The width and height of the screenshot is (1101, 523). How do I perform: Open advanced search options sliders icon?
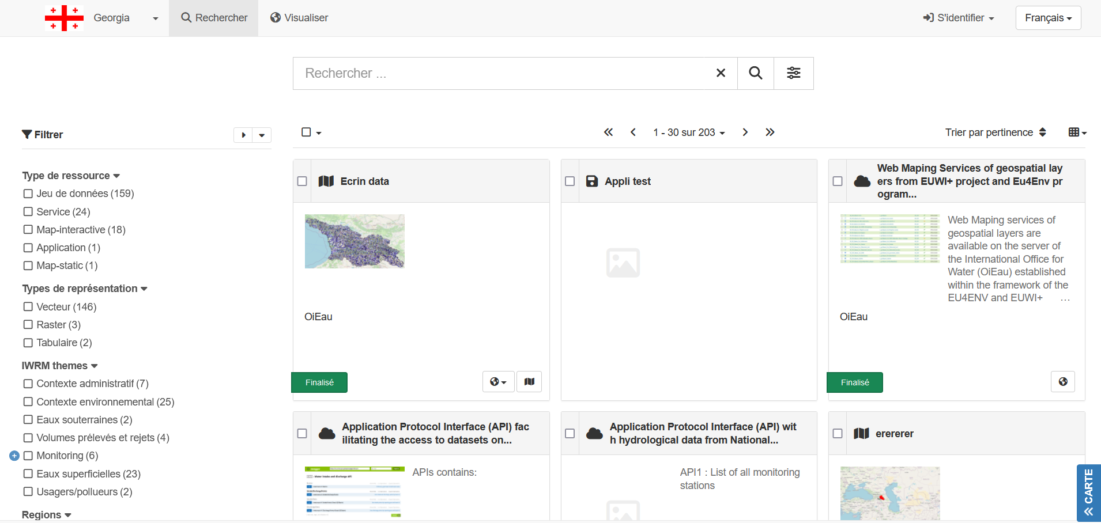coord(794,73)
